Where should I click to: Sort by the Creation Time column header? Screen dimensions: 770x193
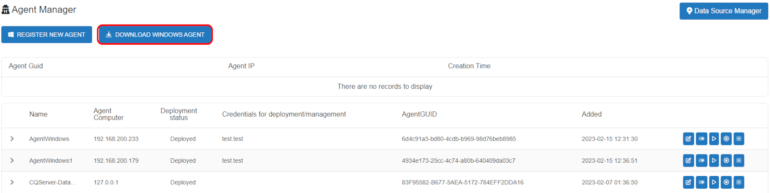click(469, 66)
